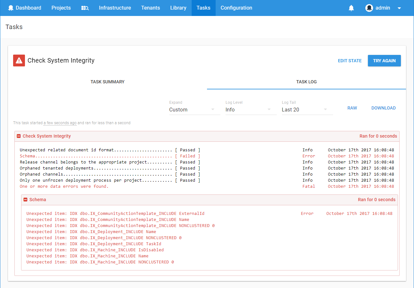
Task: Switch to the Task Summary tab
Action: pyautogui.click(x=107, y=82)
